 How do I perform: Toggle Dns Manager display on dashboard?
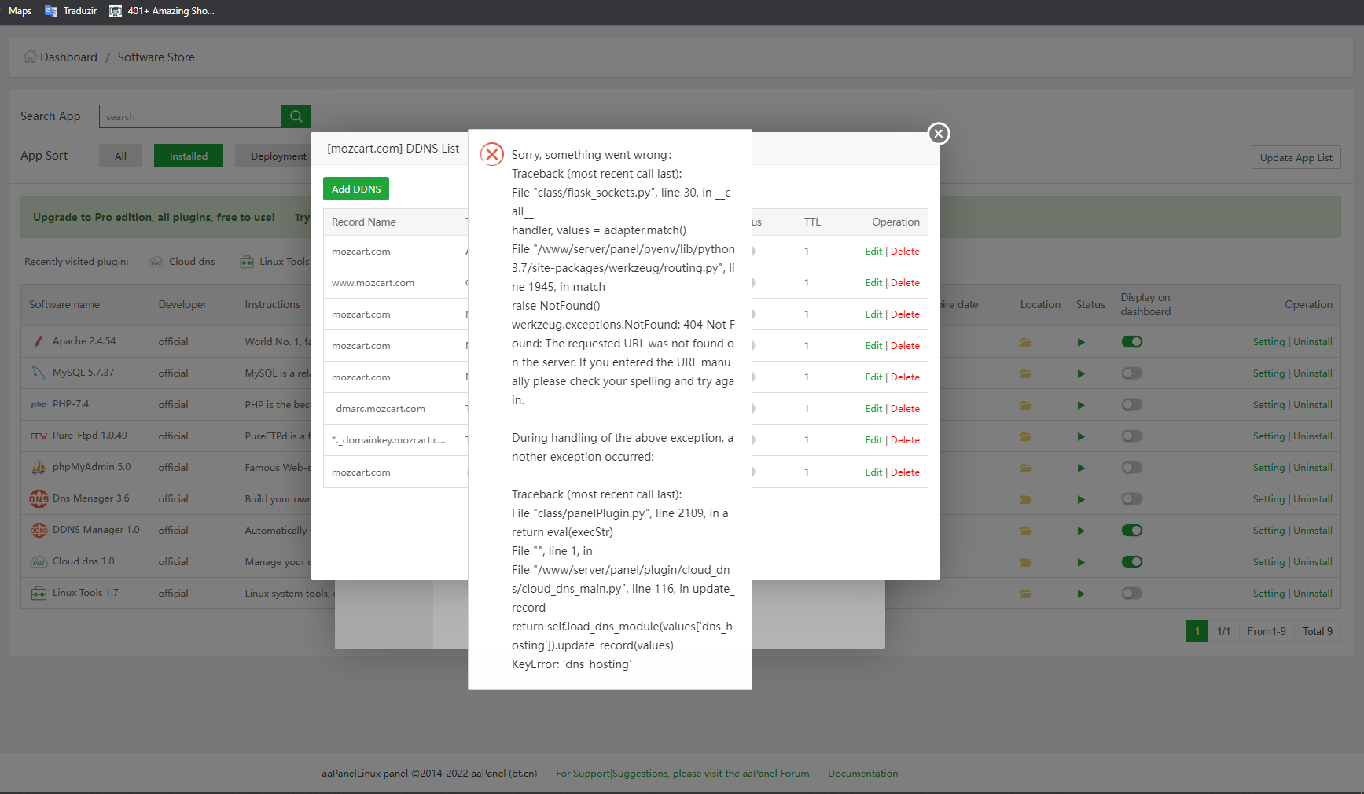tap(1132, 499)
